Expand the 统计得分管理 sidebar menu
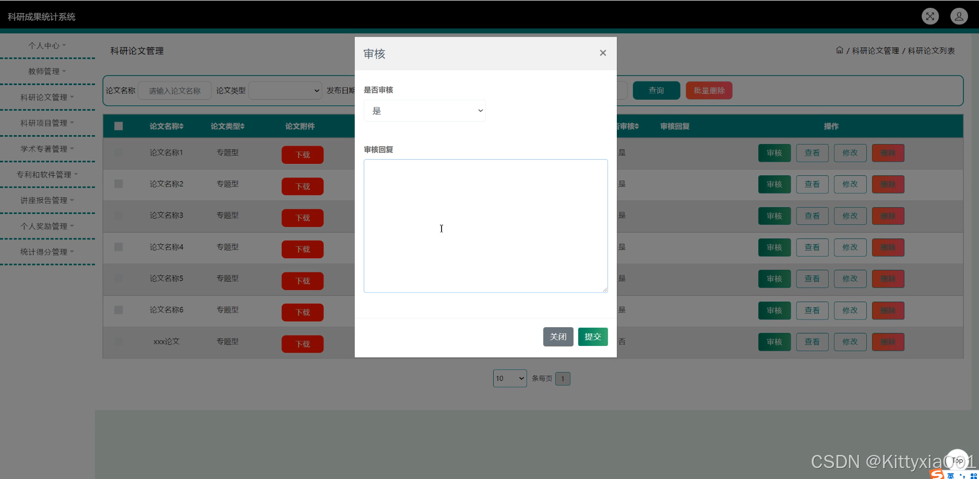 [47, 252]
